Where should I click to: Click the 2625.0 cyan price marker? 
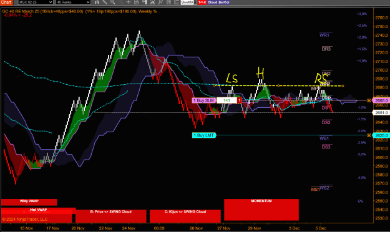(381, 135)
